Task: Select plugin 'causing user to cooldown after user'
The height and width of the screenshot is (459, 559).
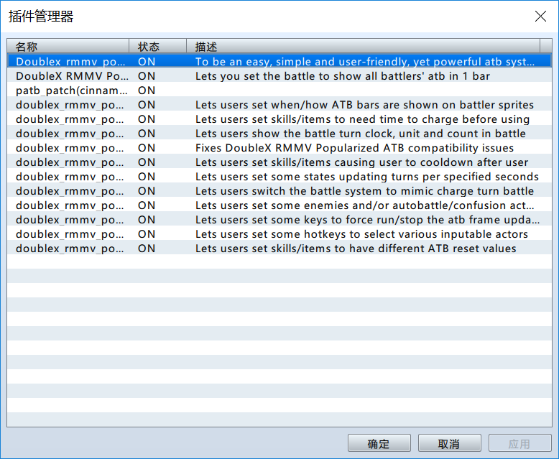Action: tap(279, 162)
